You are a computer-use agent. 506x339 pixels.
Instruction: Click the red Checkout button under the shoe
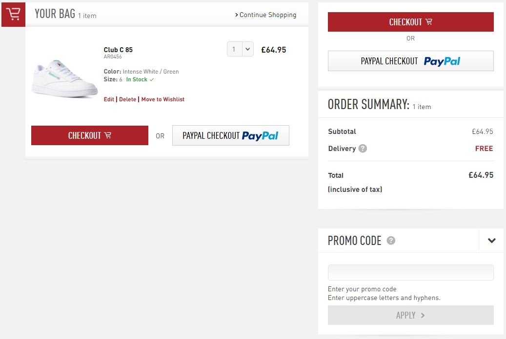tap(90, 135)
